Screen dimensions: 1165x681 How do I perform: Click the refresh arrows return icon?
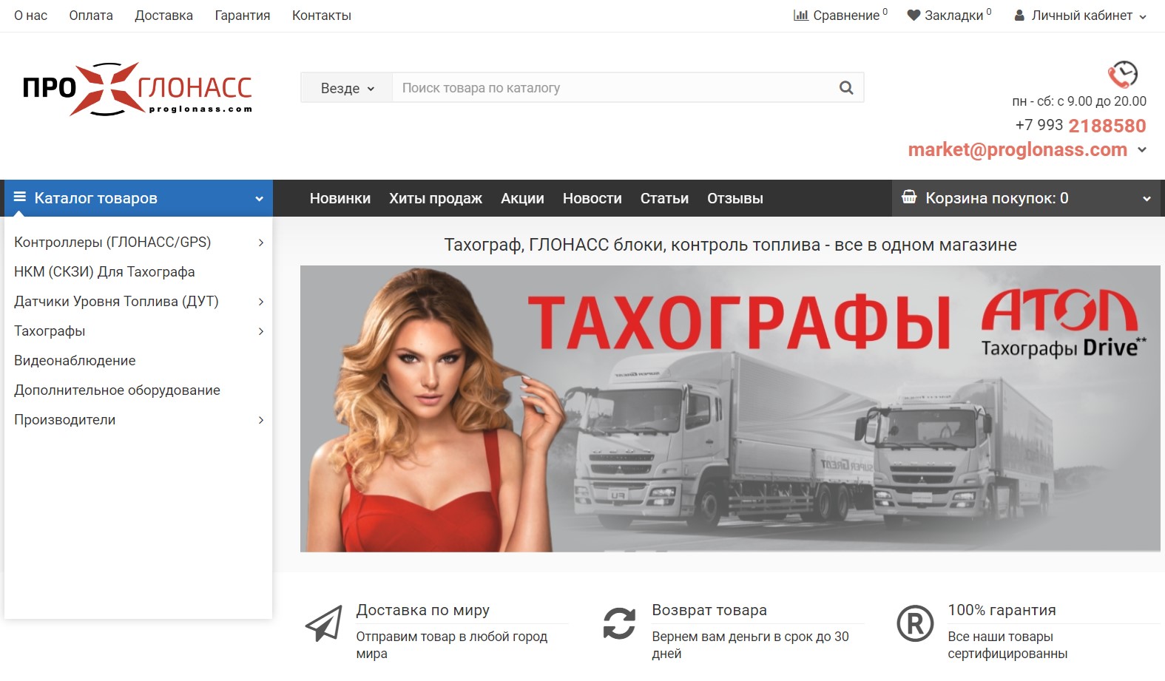[619, 623]
